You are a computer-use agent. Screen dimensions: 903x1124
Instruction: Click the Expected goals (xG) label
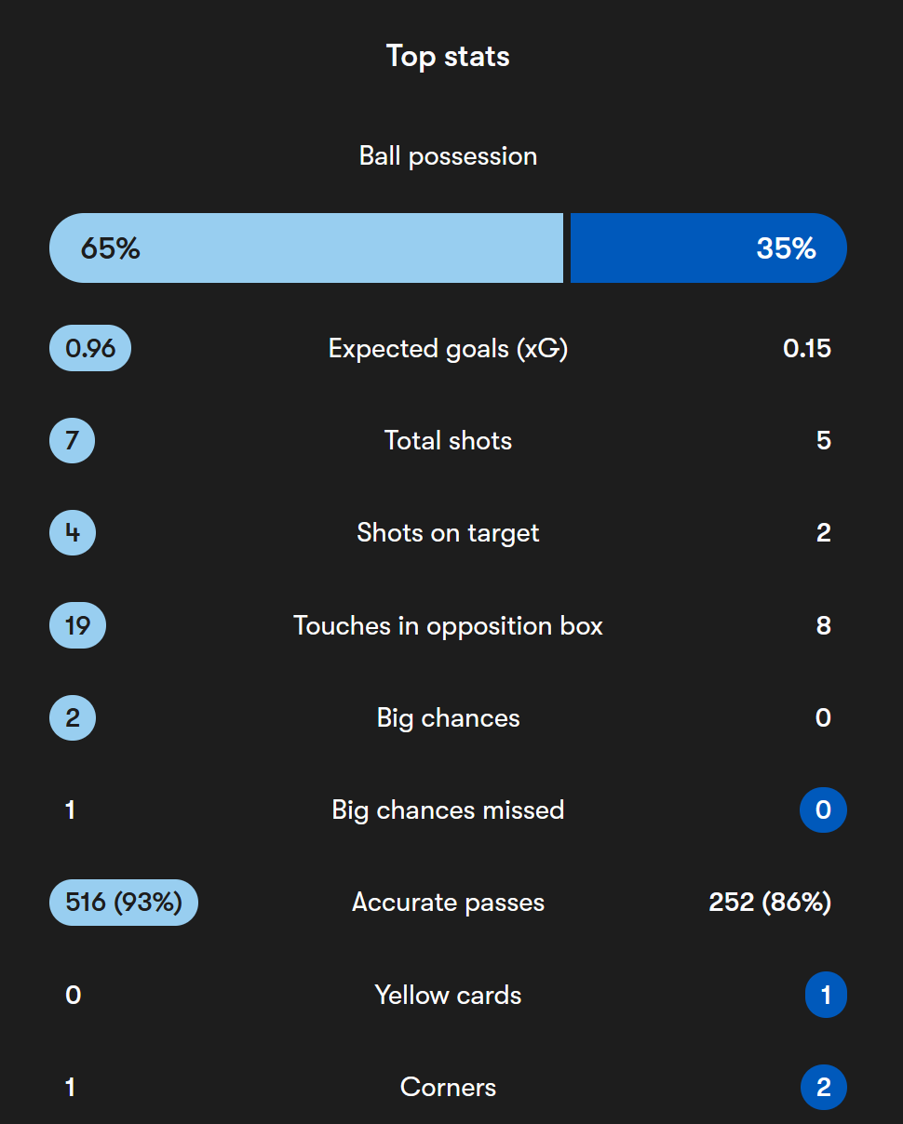(x=448, y=348)
